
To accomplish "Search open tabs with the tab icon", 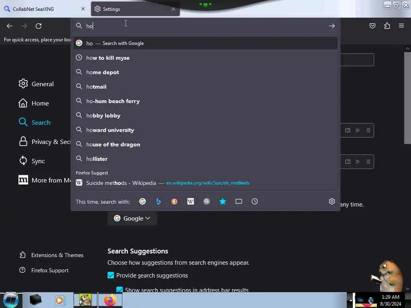I will pyautogui.click(x=238, y=201).
